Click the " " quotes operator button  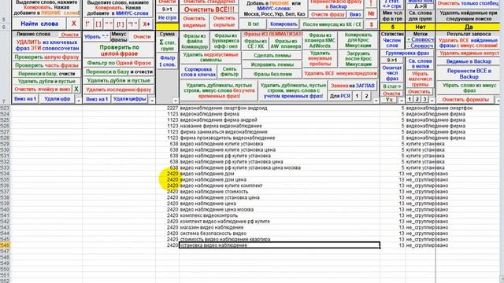pyautogui.click(x=109, y=24)
